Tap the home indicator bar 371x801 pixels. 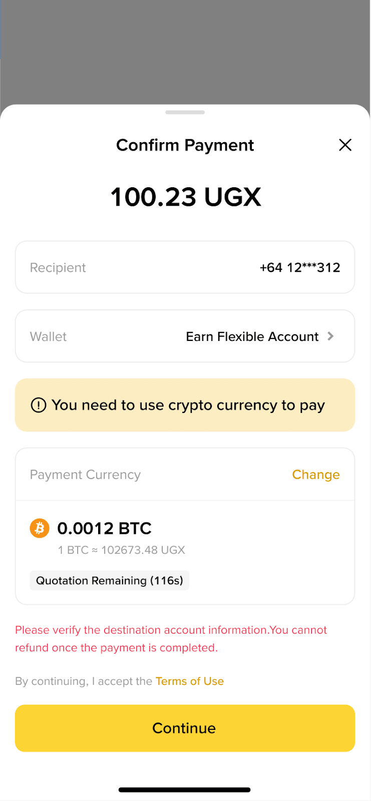click(x=185, y=790)
